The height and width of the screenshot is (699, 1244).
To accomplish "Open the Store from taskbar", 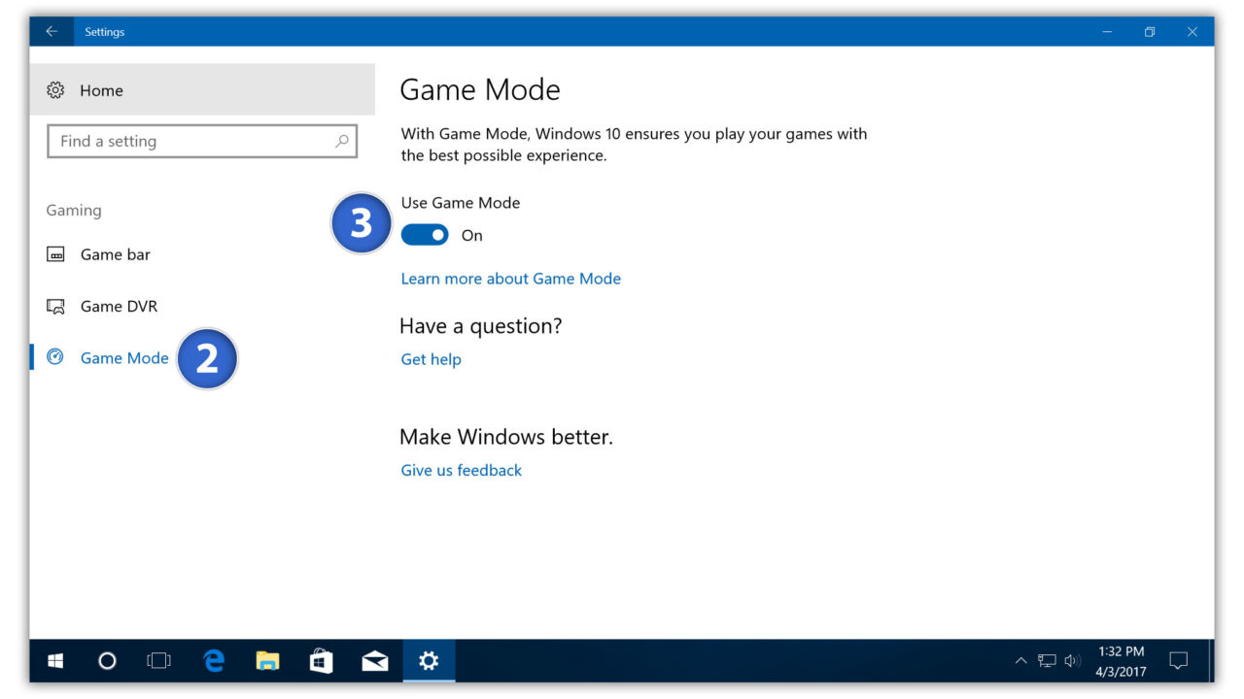I will [321, 661].
